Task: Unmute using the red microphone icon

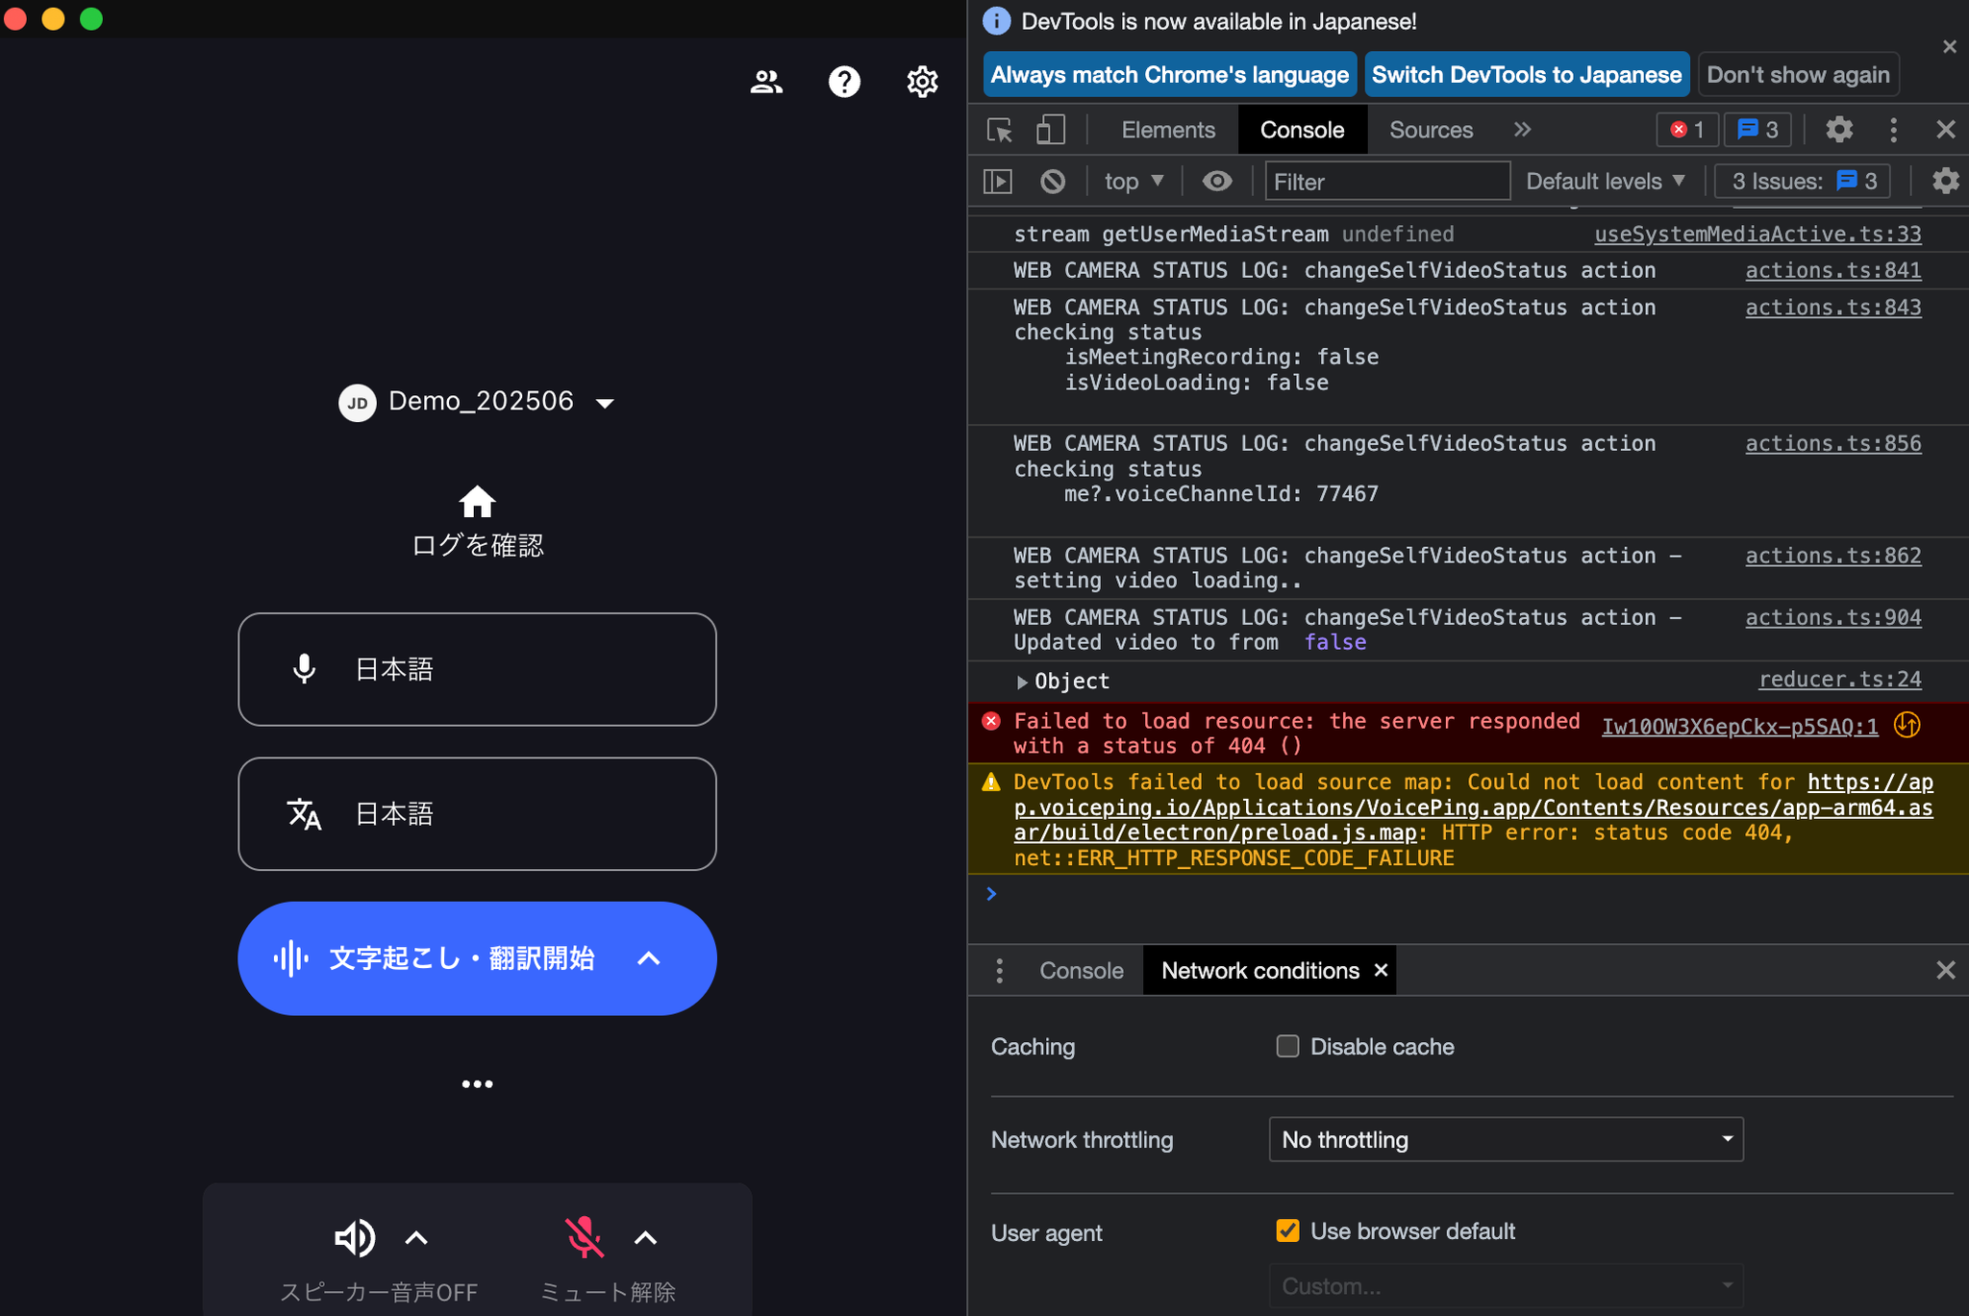Action: click(x=584, y=1237)
